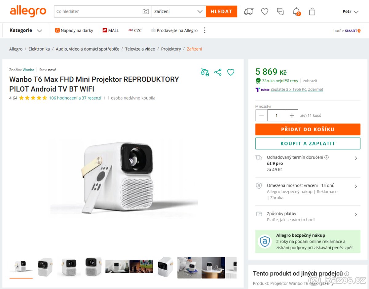Open the MALL navigation link
The height and width of the screenshot is (289, 369).
[111, 31]
